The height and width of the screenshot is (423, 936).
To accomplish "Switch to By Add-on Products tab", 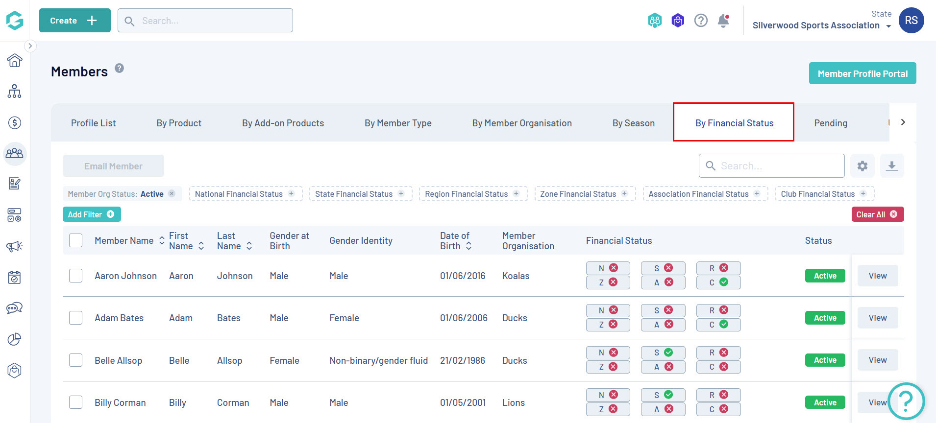I will pyautogui.click(x=283, y=123).
